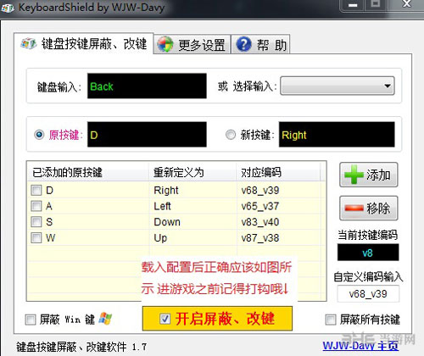Screen dimensions: 424x356
Task: Check the box for the D row
Action: click(36, 190)
